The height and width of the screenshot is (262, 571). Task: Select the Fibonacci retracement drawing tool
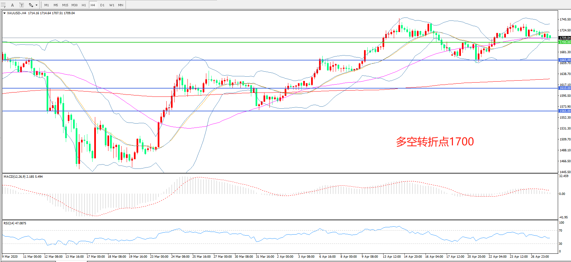(x=3, y=5)
